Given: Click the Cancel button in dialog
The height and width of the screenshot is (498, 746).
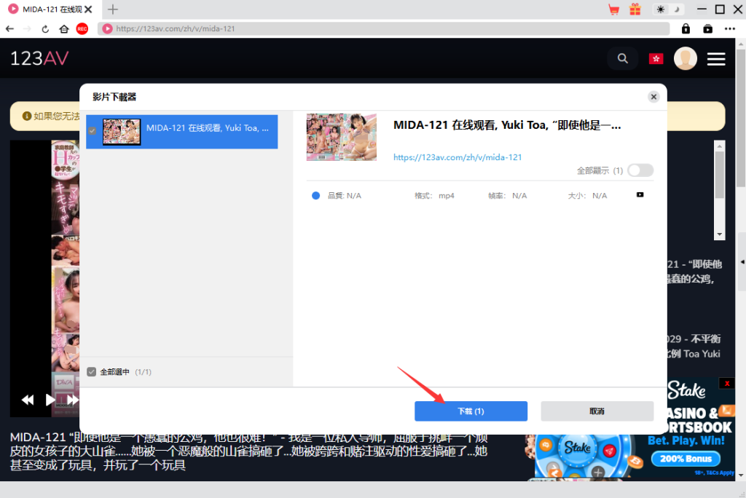Looking at the screenshot, I should [597, 411].
